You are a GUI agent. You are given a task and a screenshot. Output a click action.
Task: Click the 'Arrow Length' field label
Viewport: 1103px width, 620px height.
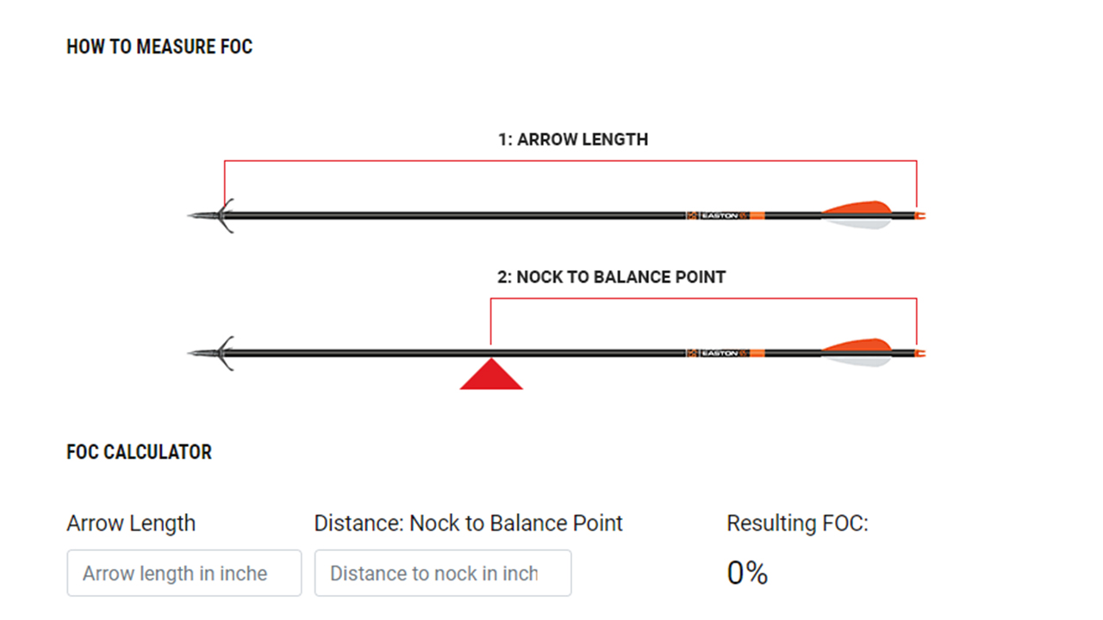131,523
